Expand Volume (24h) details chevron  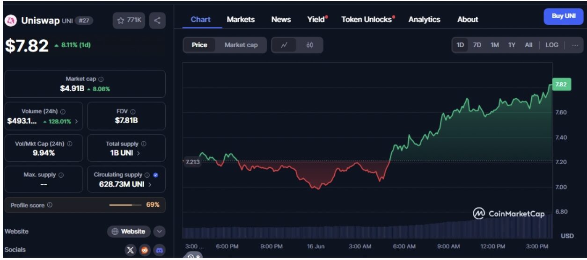tap(76, 121)
